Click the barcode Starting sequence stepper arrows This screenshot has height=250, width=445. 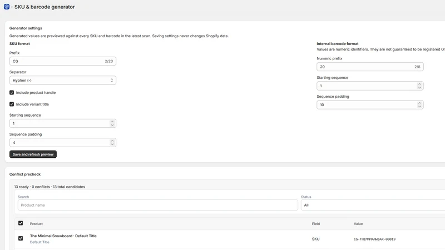click(419, 86)
